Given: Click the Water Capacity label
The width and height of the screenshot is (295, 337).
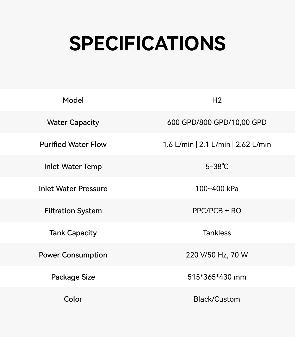Looking at the screenshot, I should point(73,122).
